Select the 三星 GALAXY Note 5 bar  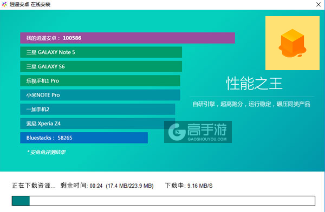[101, 52]
